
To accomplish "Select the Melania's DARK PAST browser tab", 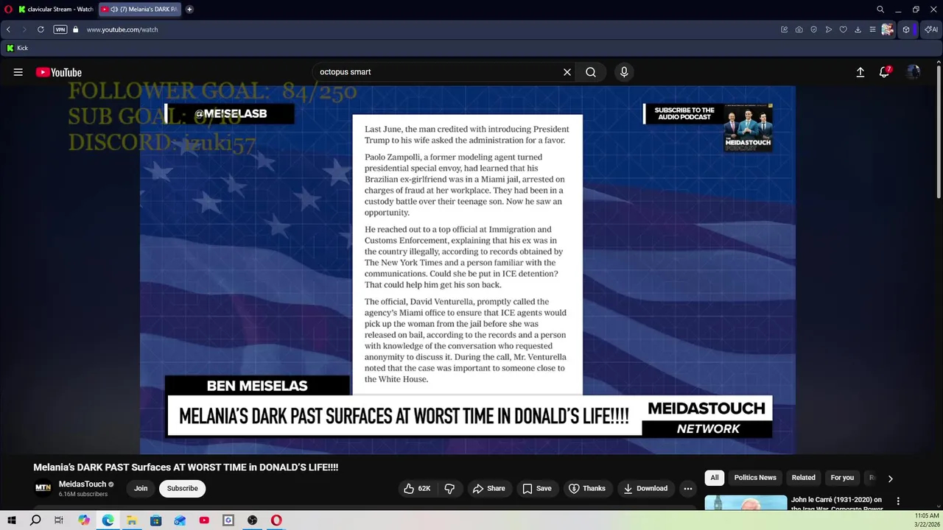I will click(139, 9).
